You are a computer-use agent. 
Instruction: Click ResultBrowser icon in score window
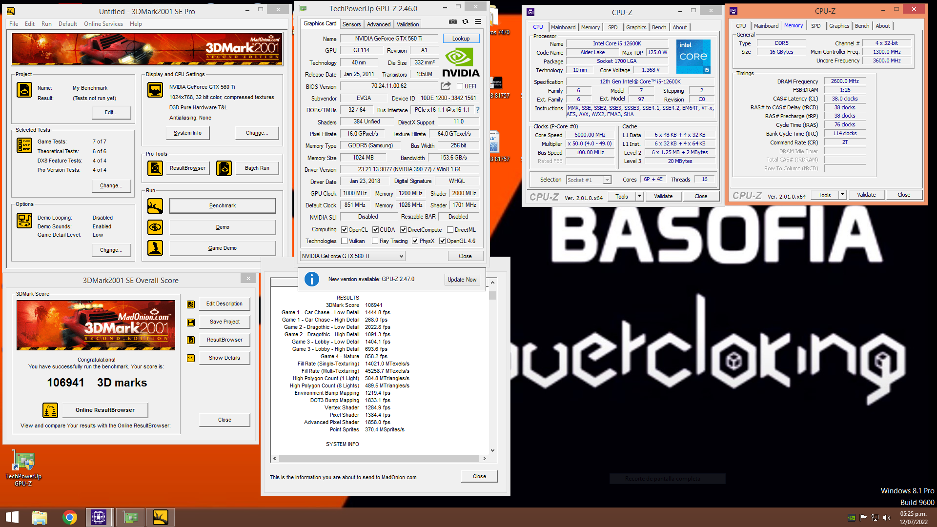coord(191,340)
